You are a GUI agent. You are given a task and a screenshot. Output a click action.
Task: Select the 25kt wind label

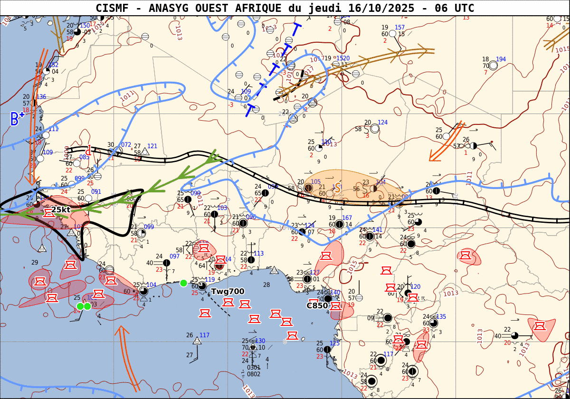[61, 209]
